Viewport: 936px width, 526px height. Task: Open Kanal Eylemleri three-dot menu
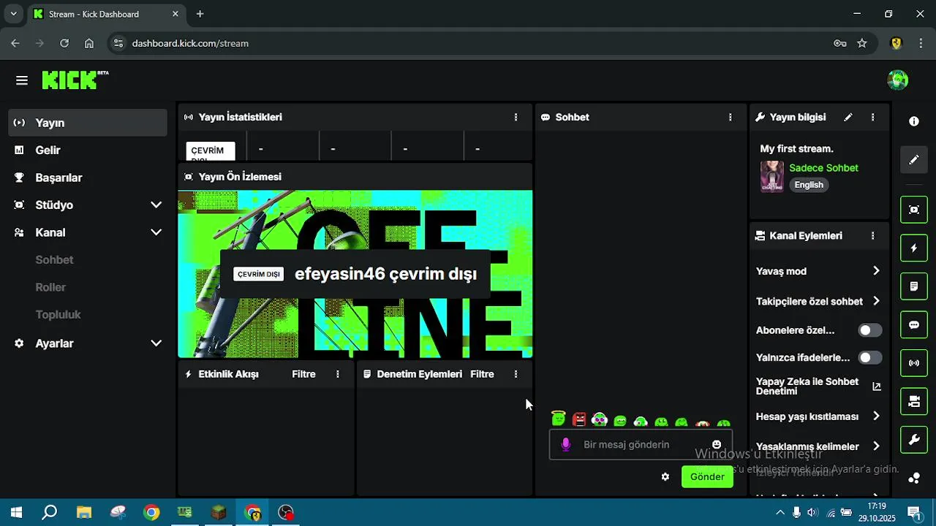[x=872, y=236]
